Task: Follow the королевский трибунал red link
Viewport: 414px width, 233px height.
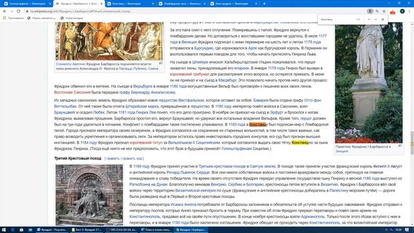Action: click(x=190, y=74)
